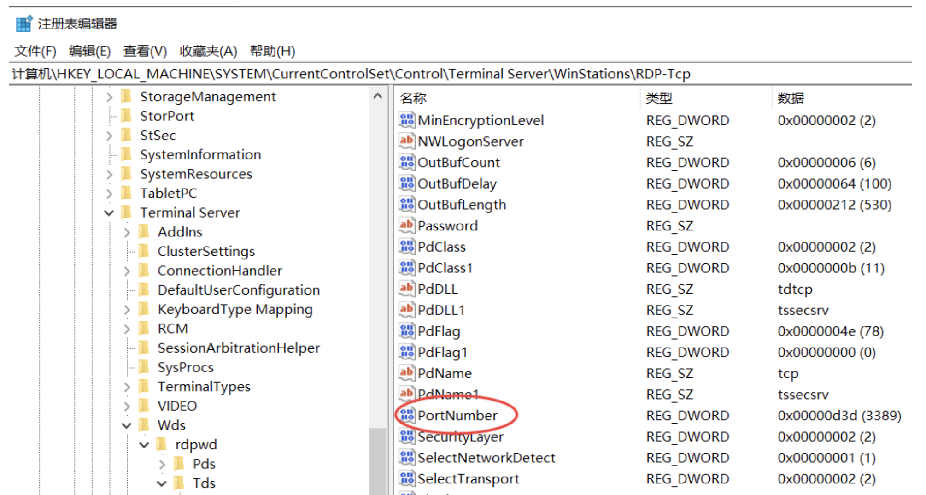Open the 文件(F) menu
The image size is (926, 495).
point(35,51)
